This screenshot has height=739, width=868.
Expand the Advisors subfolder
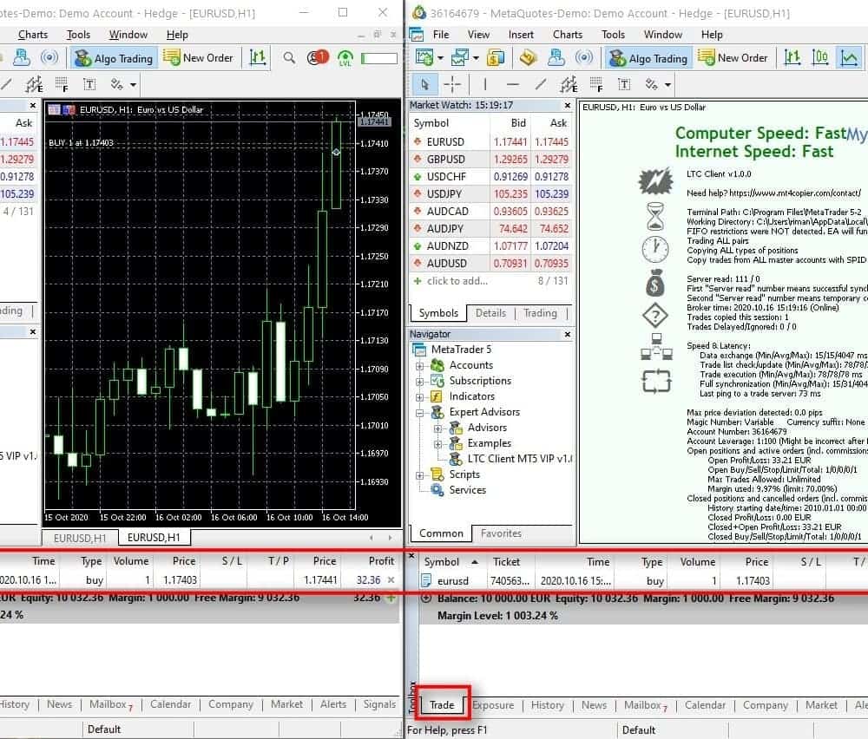pyautogui.click(x=437, y=428)
